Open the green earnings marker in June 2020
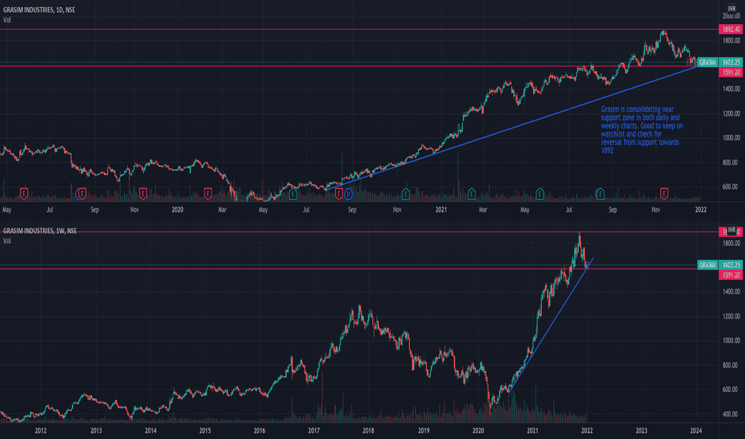 [x=293, y=194]
